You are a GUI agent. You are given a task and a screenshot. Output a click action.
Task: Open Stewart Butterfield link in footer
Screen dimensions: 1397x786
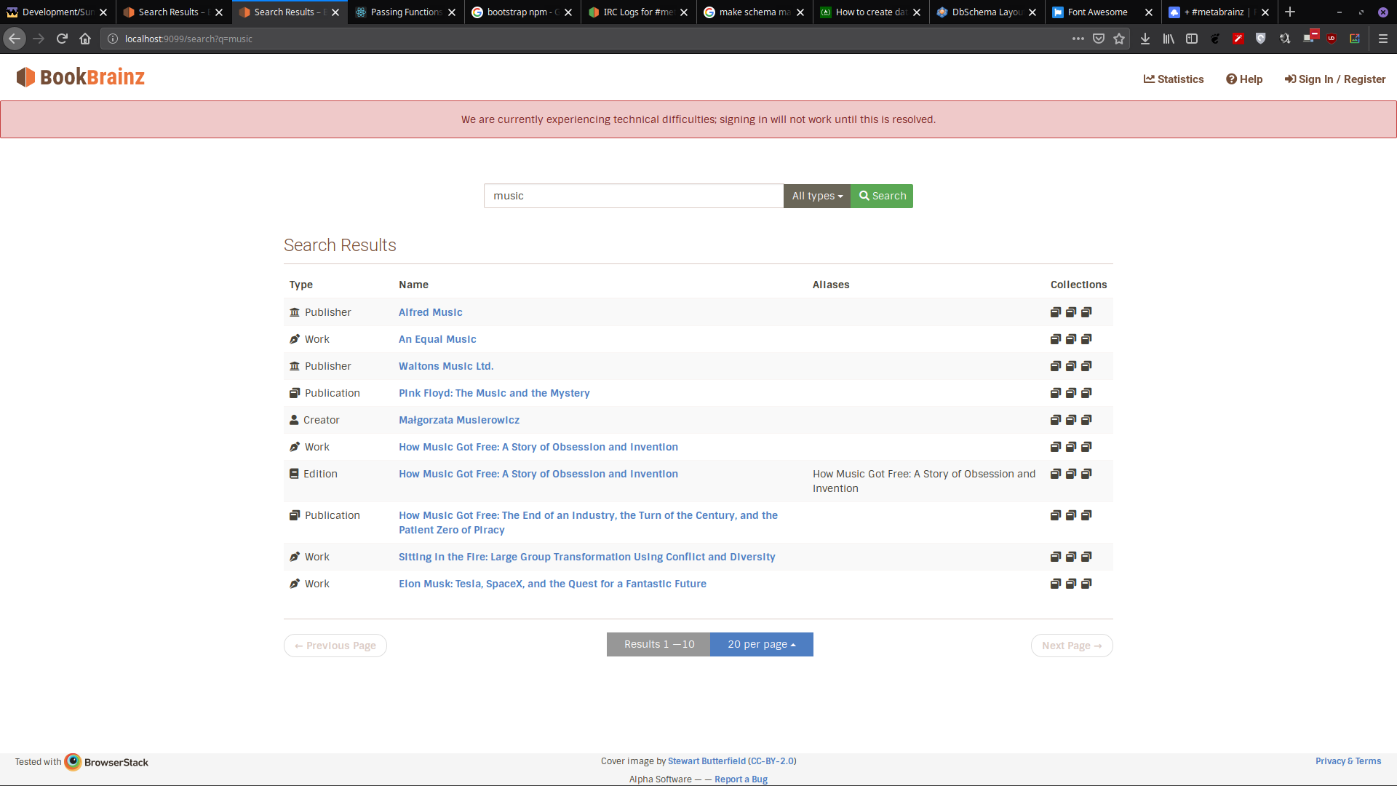tap(707, 761)
